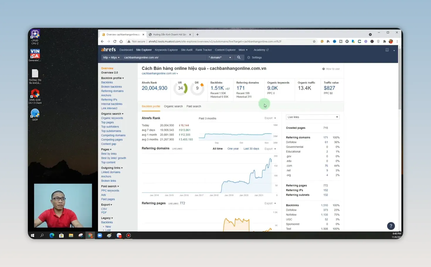Collapse the Legacy sidebar section

tap(107, 218)
